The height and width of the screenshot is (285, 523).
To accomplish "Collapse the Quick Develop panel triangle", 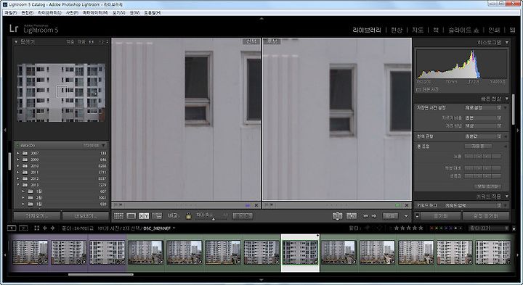I will (507, 99).
